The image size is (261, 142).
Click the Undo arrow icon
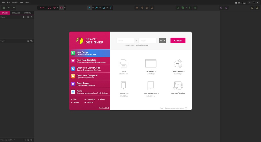coord(9,8)
